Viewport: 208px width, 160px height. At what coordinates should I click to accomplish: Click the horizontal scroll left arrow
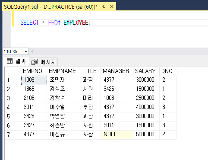[x=32, y=51]
